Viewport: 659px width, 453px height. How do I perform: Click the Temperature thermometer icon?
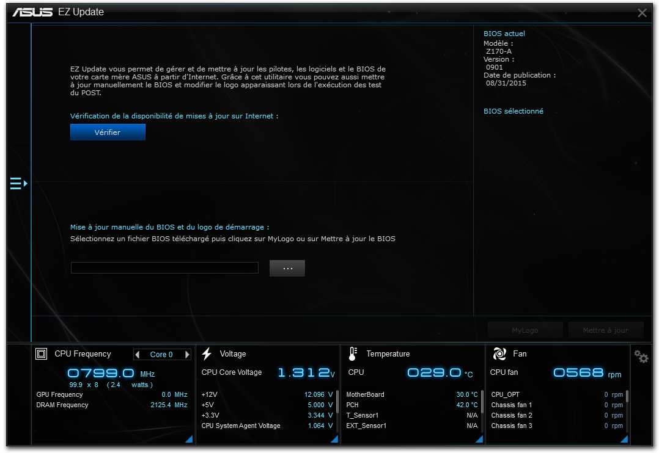[x=353, y=353]
